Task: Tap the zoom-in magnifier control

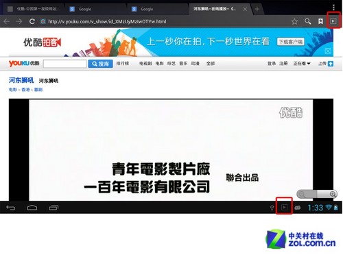Action: coord(333,194)
